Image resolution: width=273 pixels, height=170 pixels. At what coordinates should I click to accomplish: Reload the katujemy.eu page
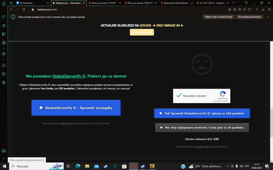[24, 9]
